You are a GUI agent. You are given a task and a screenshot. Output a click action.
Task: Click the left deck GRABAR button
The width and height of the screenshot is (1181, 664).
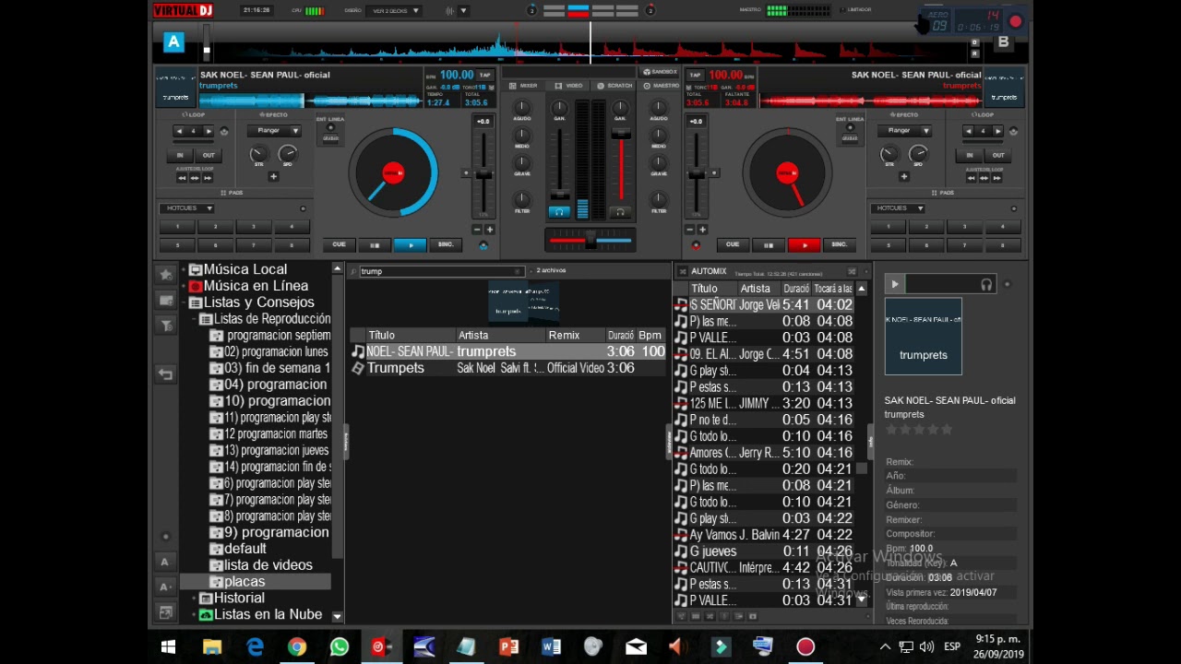point(330,138)
